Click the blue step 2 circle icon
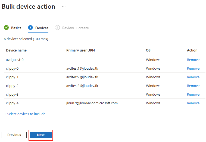Screen dimensions: 206x142 pyautogui.click(x=30, y=28)
